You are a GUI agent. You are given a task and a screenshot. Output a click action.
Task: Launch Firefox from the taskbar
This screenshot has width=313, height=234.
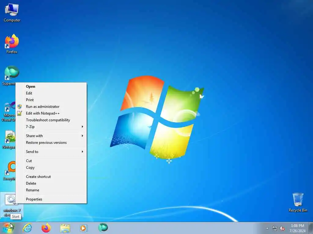(x=46, y=228)
